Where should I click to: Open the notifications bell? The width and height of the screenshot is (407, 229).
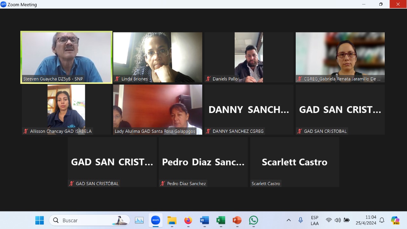[382, 220]
